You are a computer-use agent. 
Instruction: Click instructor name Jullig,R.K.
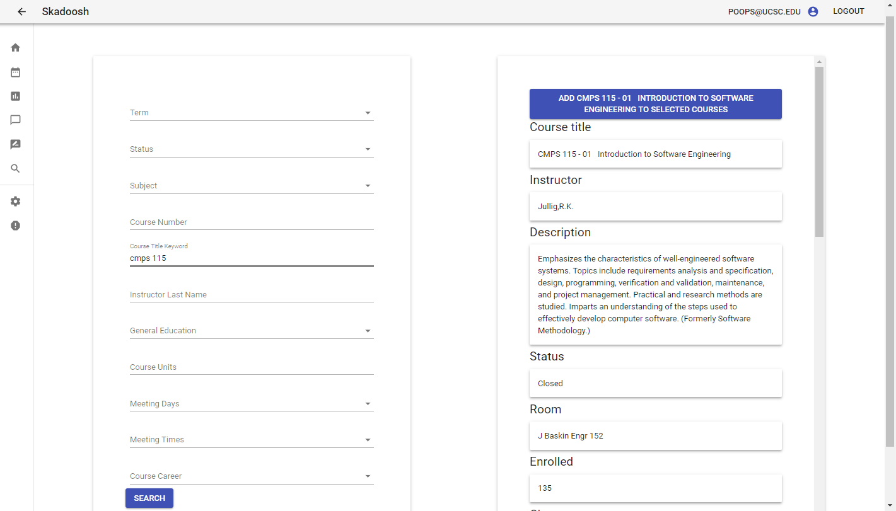pyautogui.click(x=556, y=207)
